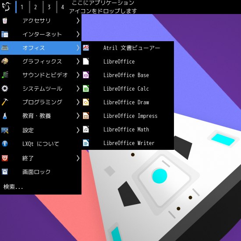241x241 pixels.
Task: Open Atril 文書ビューアー from the Office menu
Action: point(128,48)
